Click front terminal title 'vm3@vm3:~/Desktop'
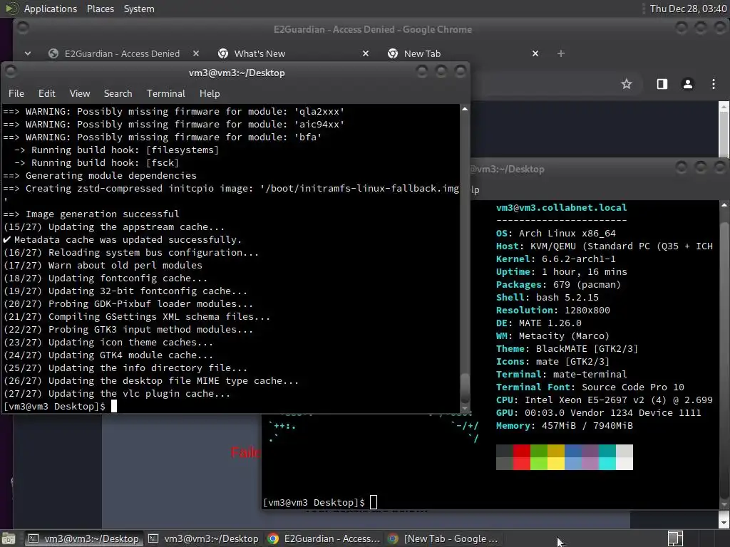Screen dimensions: 730x547 click(237, 73)
